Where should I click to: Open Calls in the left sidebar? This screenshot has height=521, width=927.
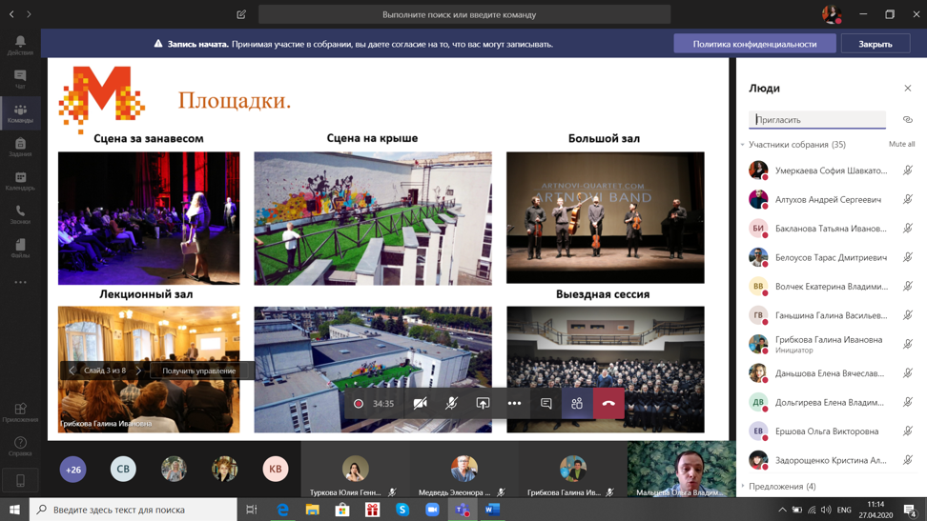tap(20, 214)
